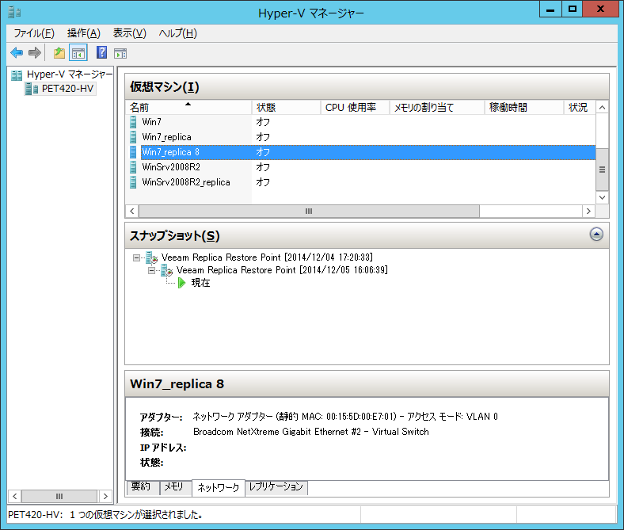Select the ネットワーク tab
This screenshot has height=530, width=624.
(x=218, y=487)
